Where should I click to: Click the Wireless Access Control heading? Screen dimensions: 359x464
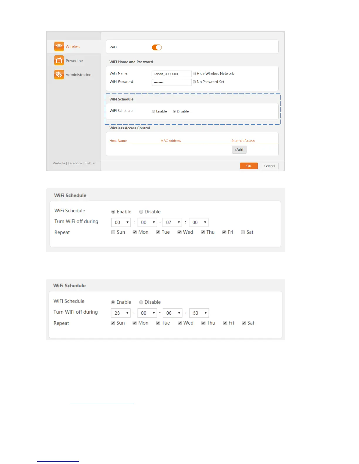tap(130, 128)
